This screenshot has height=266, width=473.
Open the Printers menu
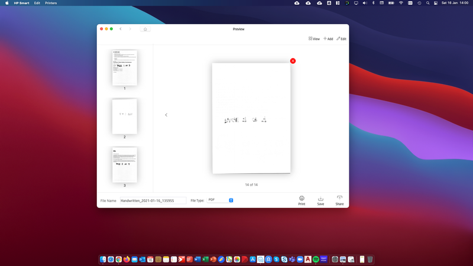tap(51, 3)
